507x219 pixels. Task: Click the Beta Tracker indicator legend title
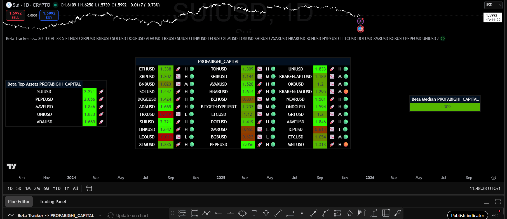(21, 39)
